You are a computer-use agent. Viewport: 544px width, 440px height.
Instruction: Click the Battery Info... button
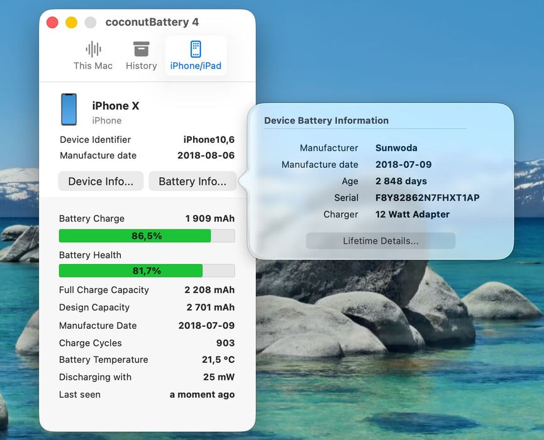pyautogui.click(x=192, y=181)
